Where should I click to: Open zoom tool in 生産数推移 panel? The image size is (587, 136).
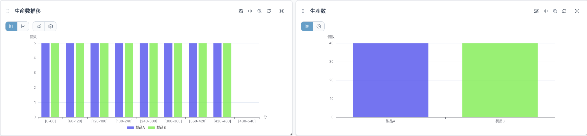259,11
